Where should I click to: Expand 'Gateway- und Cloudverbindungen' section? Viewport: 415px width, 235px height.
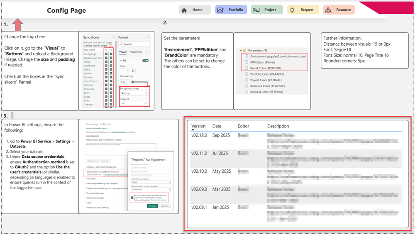coord(101,167)
